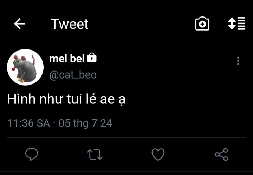Viewport: 253px width, 175px height.
Task: Open the rat profile picture
Action: click(25, 67)
